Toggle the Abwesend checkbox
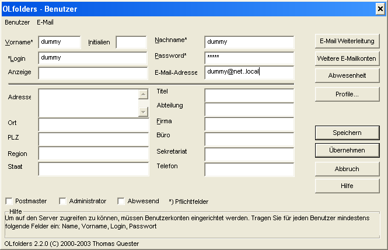The image size is (388, 250). (121, 201)
